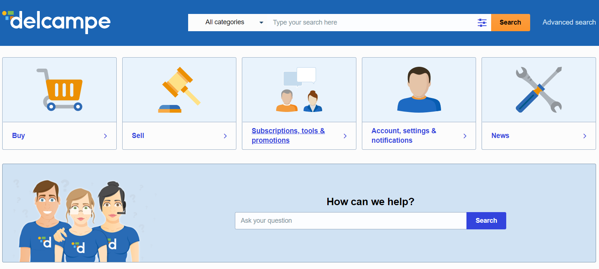
Task: Expand the Account settings card chevron
Action: [465, 136]
